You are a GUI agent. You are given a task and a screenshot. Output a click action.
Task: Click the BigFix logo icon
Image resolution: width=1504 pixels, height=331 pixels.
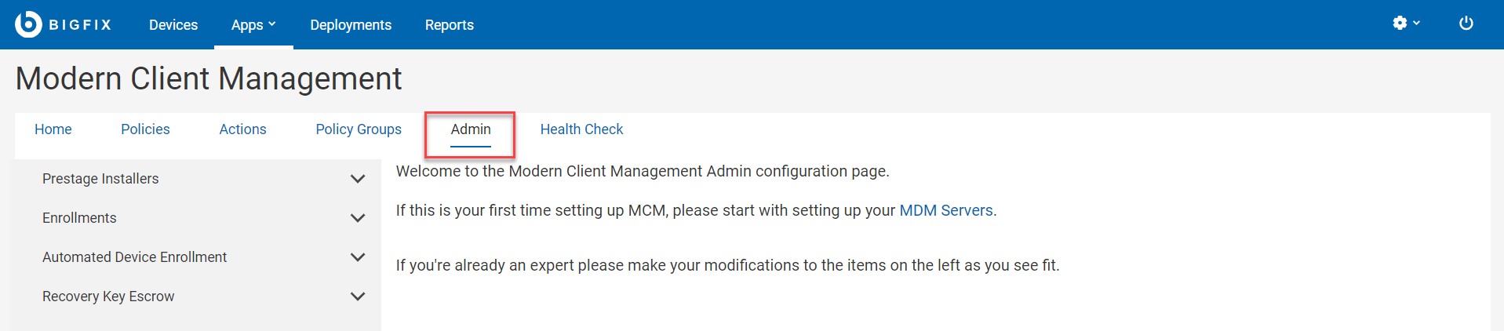[x=28, y=24]
